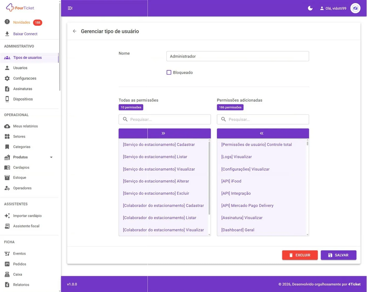Remove all permissions with double-left arrow
This screenshot has width=367, height=292.
[263, 133]
